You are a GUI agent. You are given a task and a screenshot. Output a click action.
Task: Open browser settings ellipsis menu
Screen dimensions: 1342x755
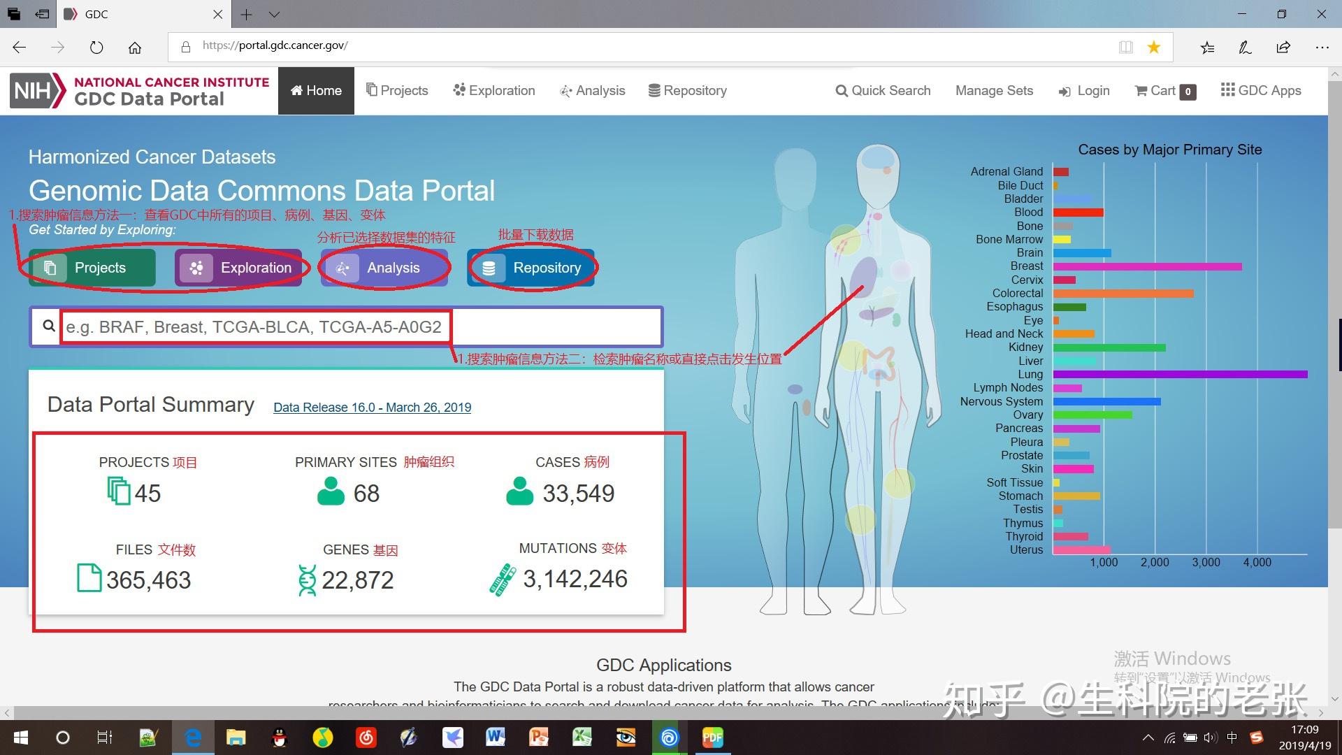[1322, 47]
